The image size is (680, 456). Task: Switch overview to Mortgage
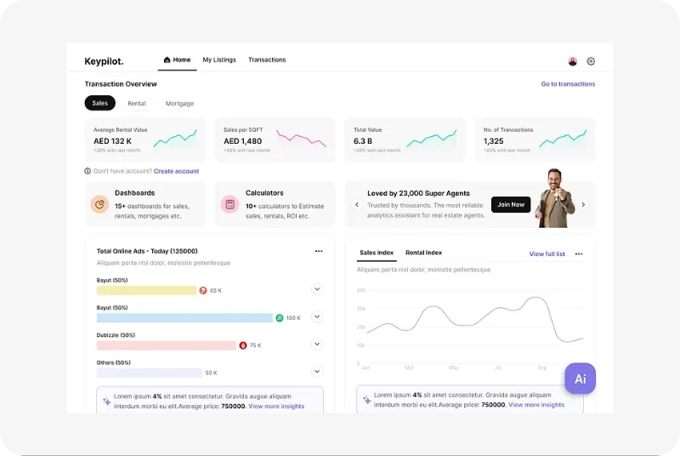click(179, 103)
